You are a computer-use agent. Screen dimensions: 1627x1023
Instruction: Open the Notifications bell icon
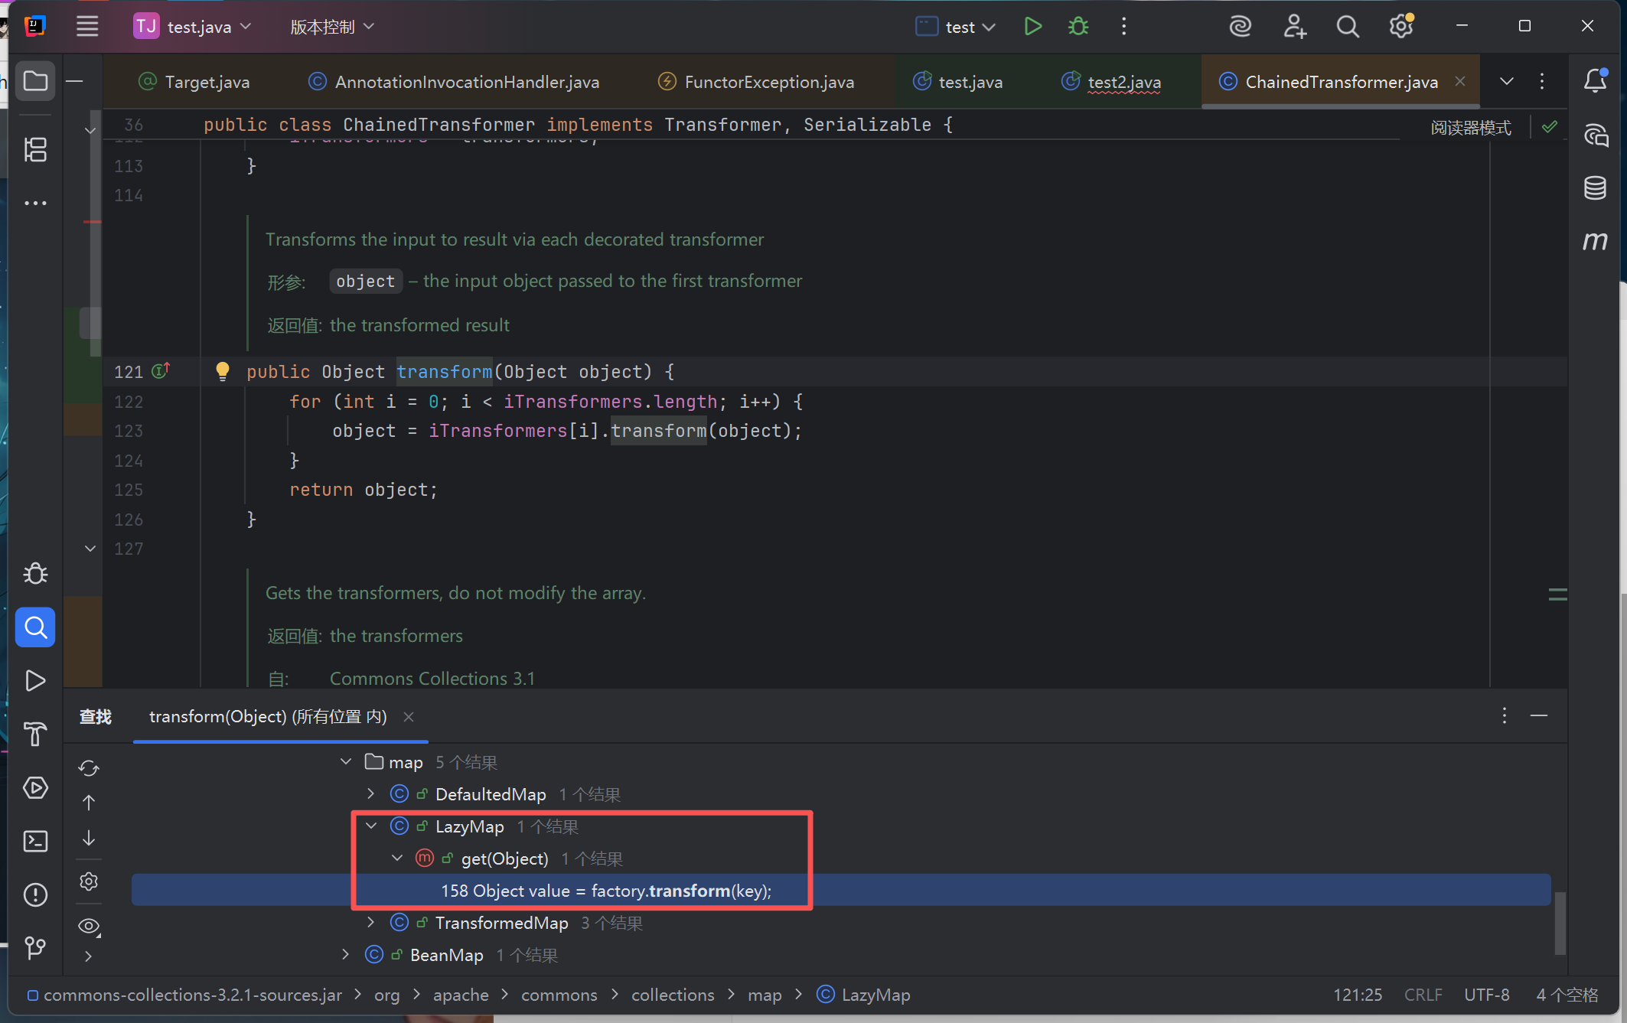pos(1595,80)
